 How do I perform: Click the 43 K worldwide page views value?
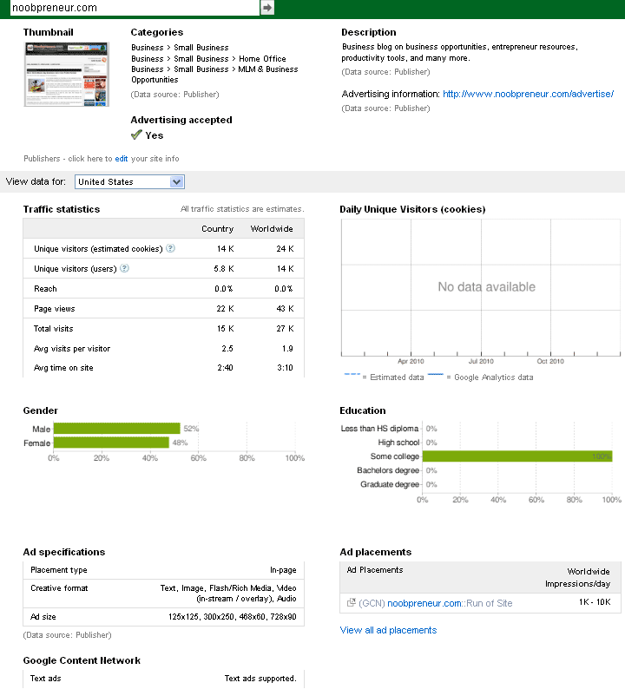(285, 309)
